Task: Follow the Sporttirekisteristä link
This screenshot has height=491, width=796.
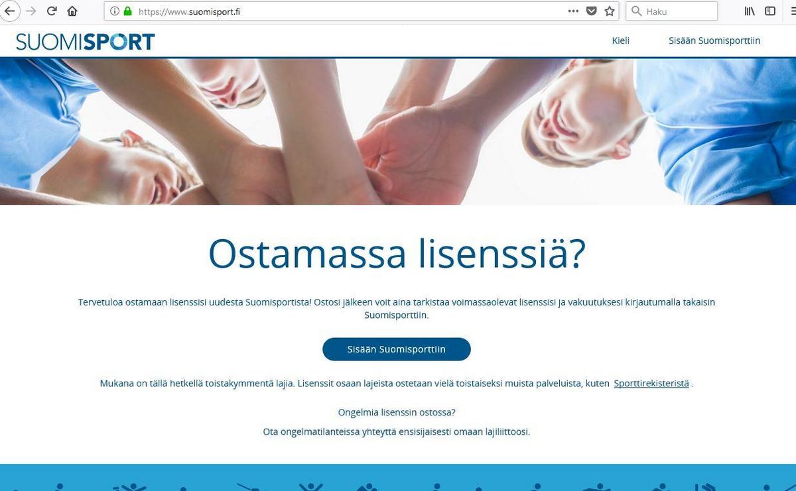Action: (x=651, y=384)
